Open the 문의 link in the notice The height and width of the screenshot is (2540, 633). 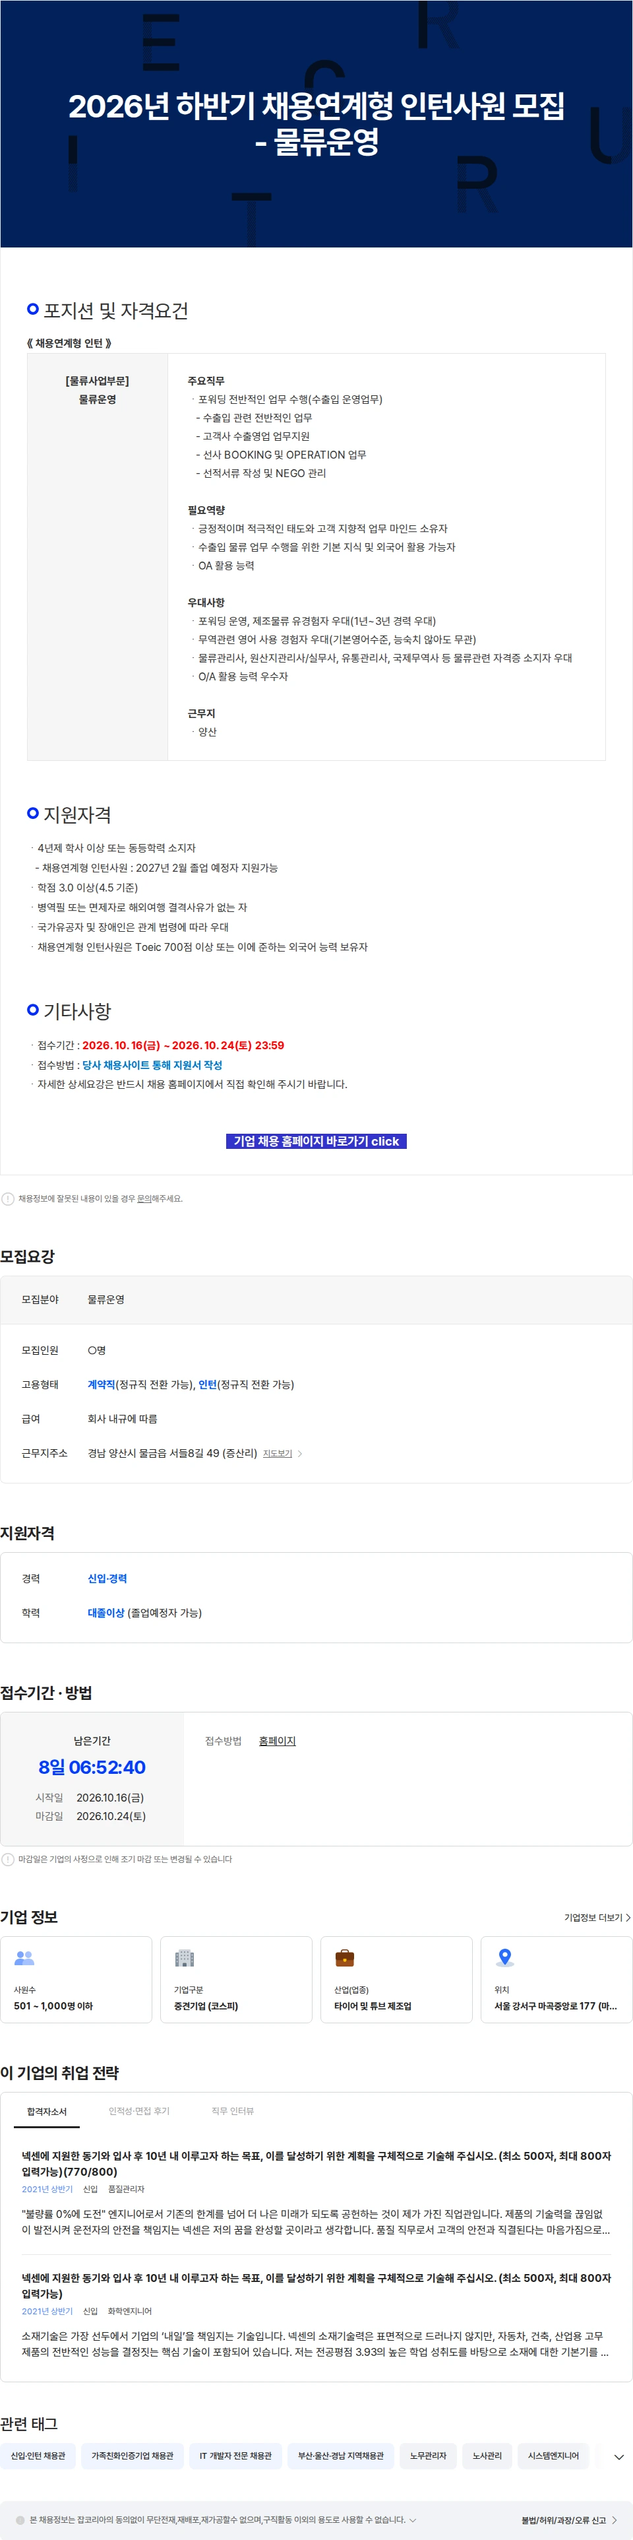click(144, 1199)
